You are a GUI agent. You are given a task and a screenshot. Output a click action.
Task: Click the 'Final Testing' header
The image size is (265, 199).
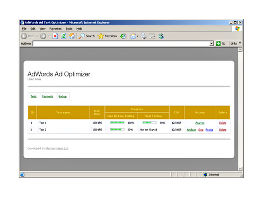pyautogui.click(x=153, y=116)
